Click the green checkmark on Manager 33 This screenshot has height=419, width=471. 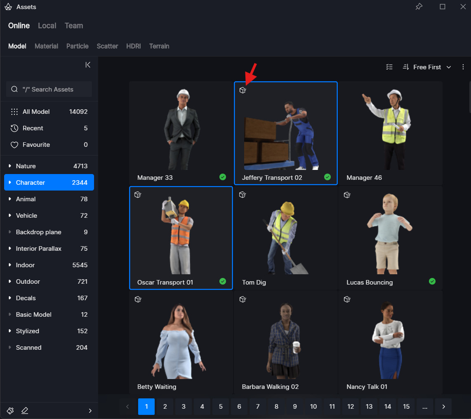(223, 177)
